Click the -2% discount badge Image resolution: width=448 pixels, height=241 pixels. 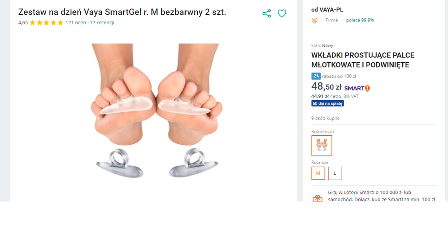316,76
